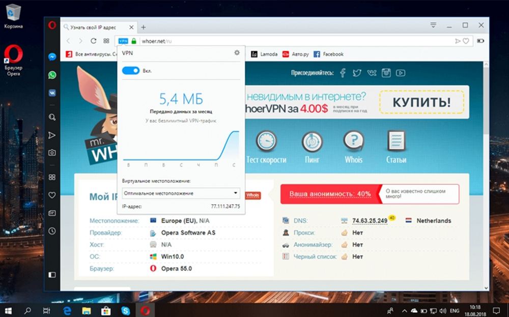
Task: Go back using the toolbar back arrow
Action: click(68, 41)
